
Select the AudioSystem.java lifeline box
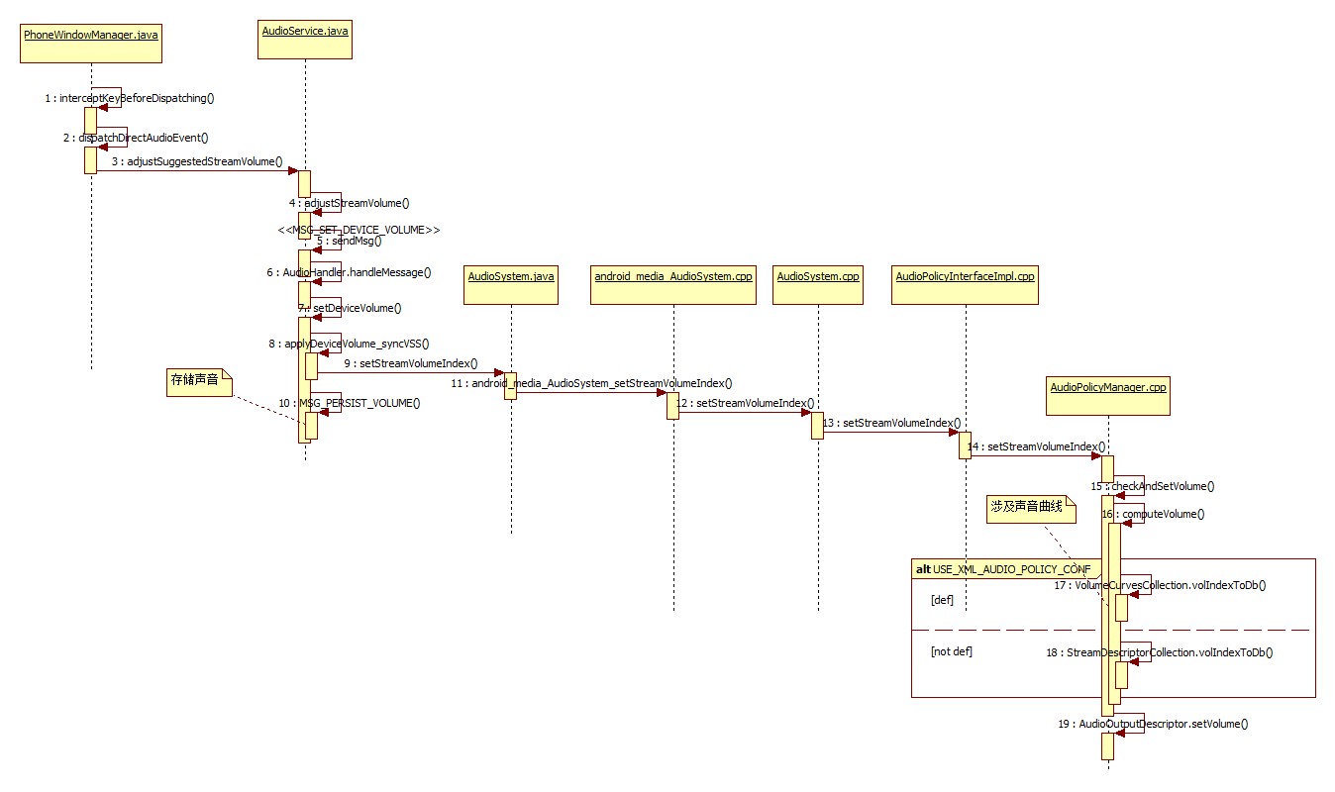(x=511, y=286)
